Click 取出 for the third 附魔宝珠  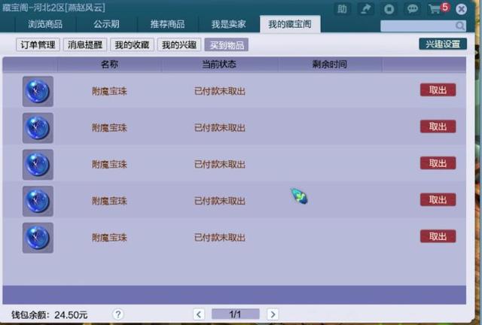coord(438,163)
